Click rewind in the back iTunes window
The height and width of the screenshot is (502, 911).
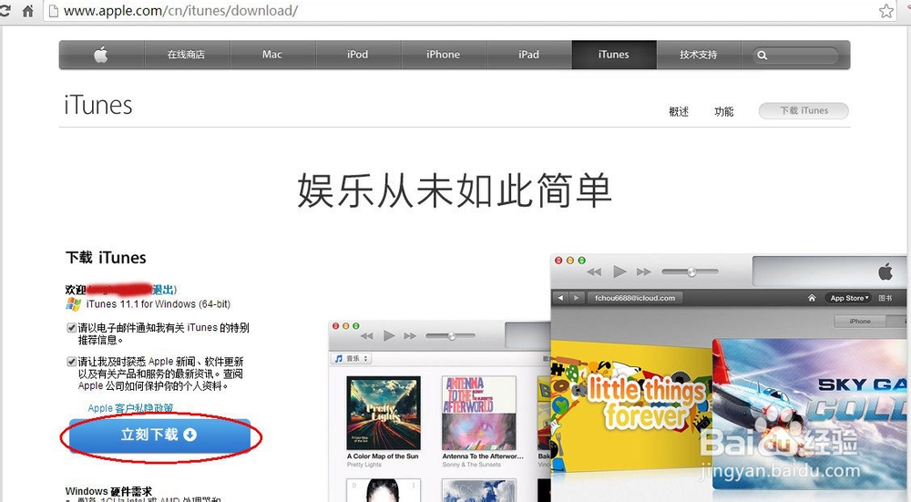point(366,336)
